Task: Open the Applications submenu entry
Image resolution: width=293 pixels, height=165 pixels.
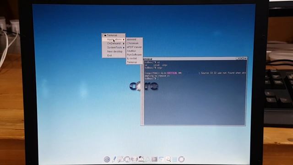Action: pyautogui.click(x=114, y=39)
